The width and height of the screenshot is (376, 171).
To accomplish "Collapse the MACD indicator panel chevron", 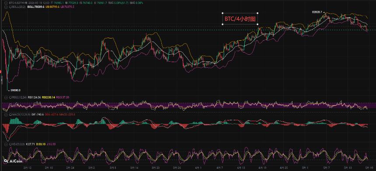I will click(6, 115).
